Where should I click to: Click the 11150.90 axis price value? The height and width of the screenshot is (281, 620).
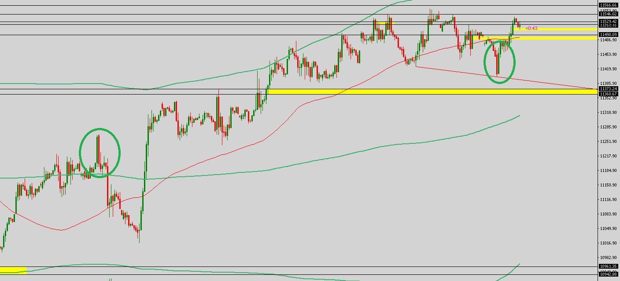coord(608,185)
